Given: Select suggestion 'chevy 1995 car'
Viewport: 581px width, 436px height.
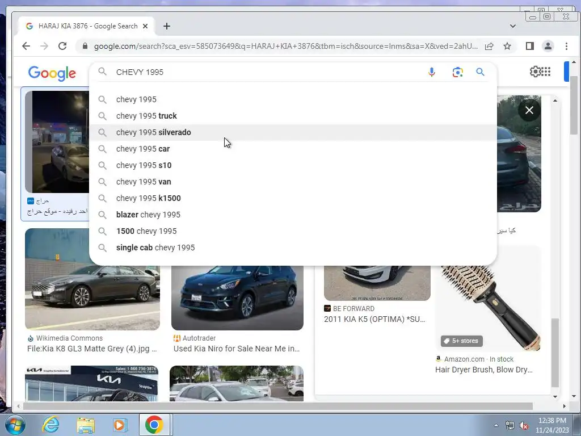Looking at the screenshot, I should (293, 149).
